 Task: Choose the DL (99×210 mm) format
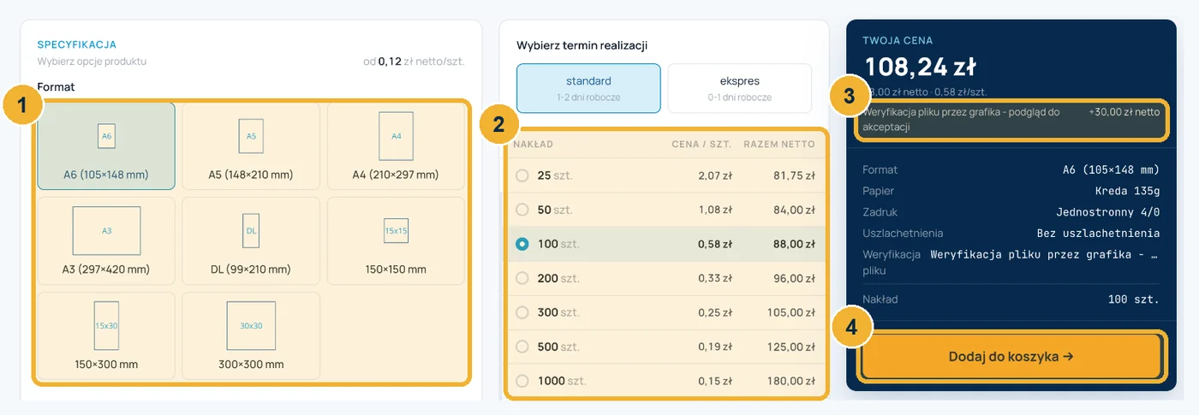click(251, 240)
